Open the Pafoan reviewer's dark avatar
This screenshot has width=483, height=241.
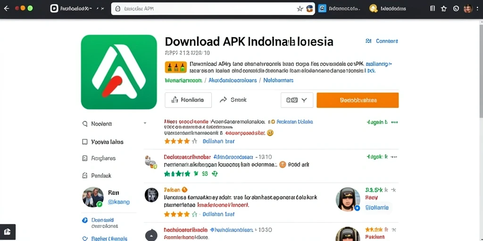(x=151, y=195)
